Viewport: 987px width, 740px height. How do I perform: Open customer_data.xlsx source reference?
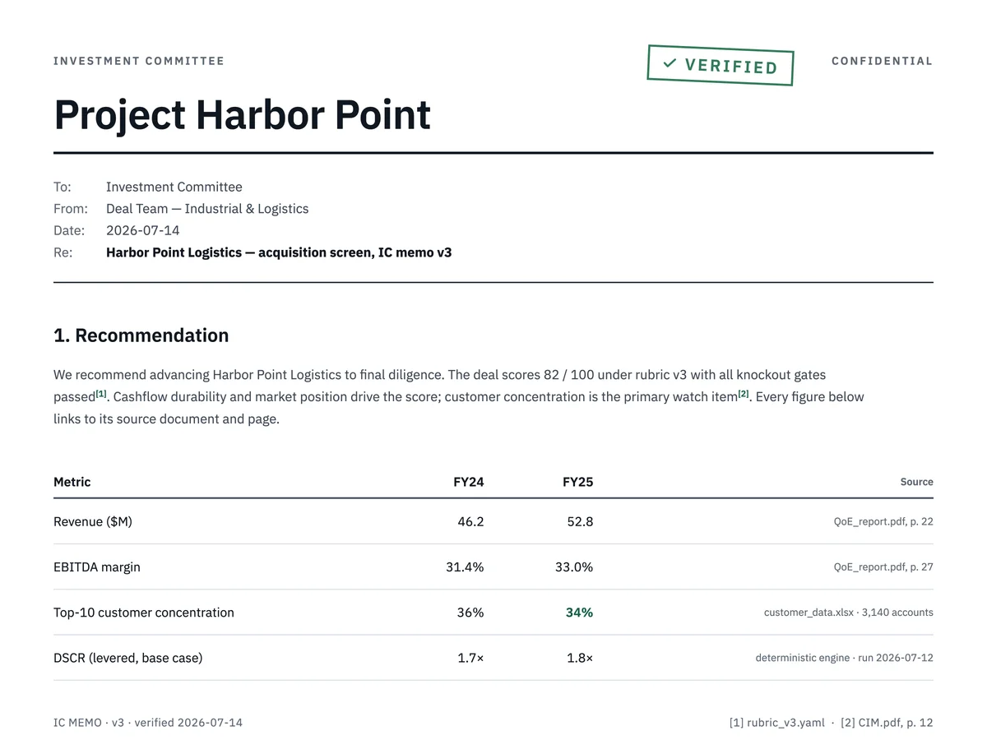pos(849,613)
